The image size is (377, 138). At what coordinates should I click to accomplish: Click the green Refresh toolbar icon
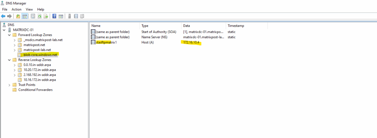[x=39, y=16]
